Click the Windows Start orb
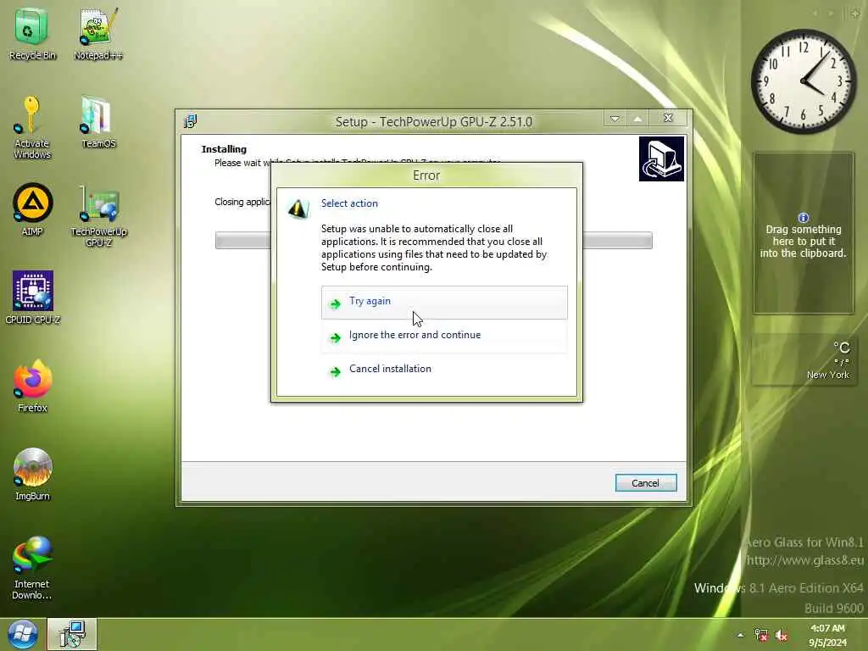868x651 pixels. click(22, 634)
